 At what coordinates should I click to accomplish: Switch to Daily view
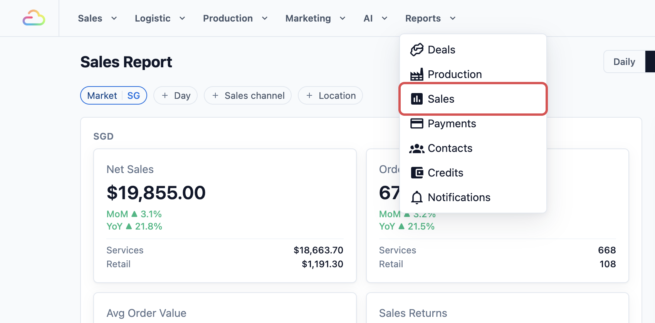pos(624,62)
